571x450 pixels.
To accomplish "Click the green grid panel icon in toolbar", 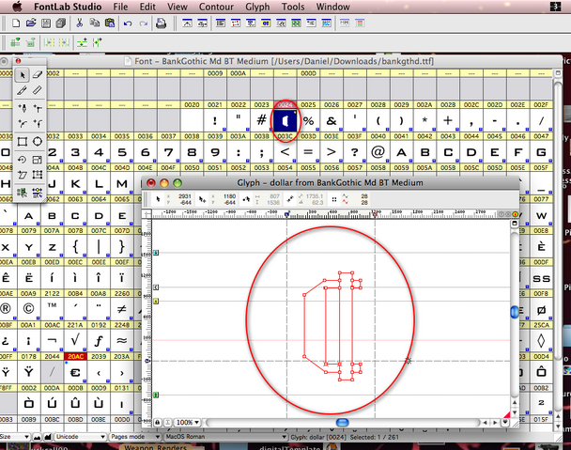I will coord(297,23).
